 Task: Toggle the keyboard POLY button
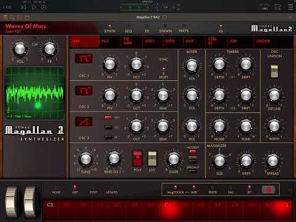93,190
